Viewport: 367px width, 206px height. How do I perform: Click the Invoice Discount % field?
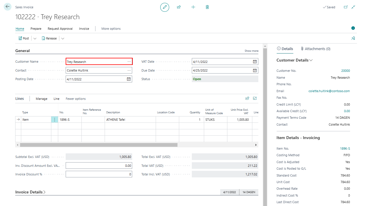(99, 174)
